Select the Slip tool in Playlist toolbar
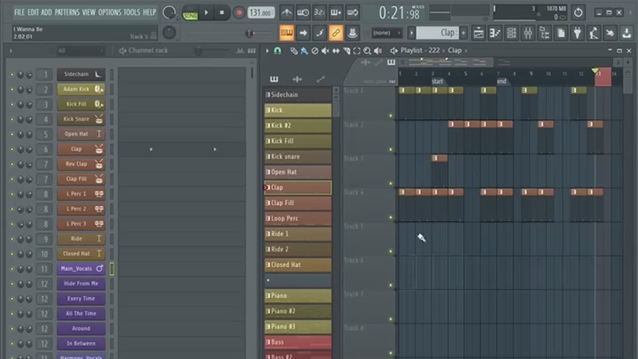 click(335, 51)
